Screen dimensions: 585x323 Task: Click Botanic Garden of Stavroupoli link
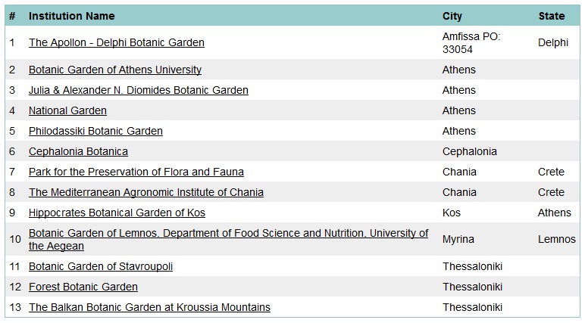tap(101, 266)
